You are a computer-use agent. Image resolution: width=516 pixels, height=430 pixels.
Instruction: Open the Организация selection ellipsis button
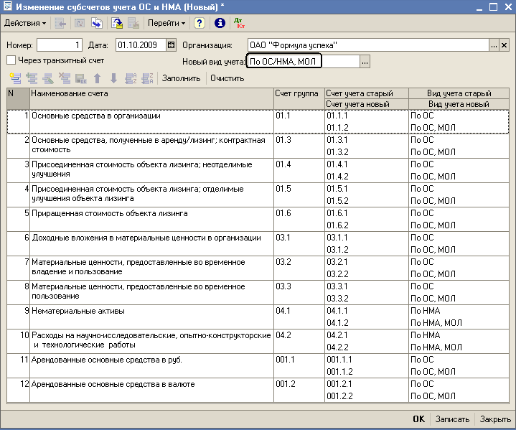(493, 45)
